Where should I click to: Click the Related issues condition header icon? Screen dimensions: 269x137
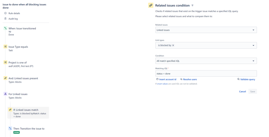pyautogui.click(x=151, y=5)
